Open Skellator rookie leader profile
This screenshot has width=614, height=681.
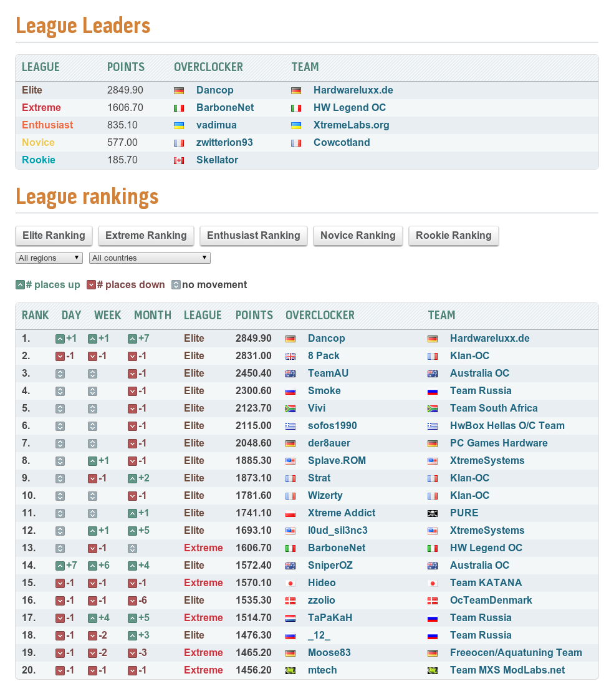[217, 160]
